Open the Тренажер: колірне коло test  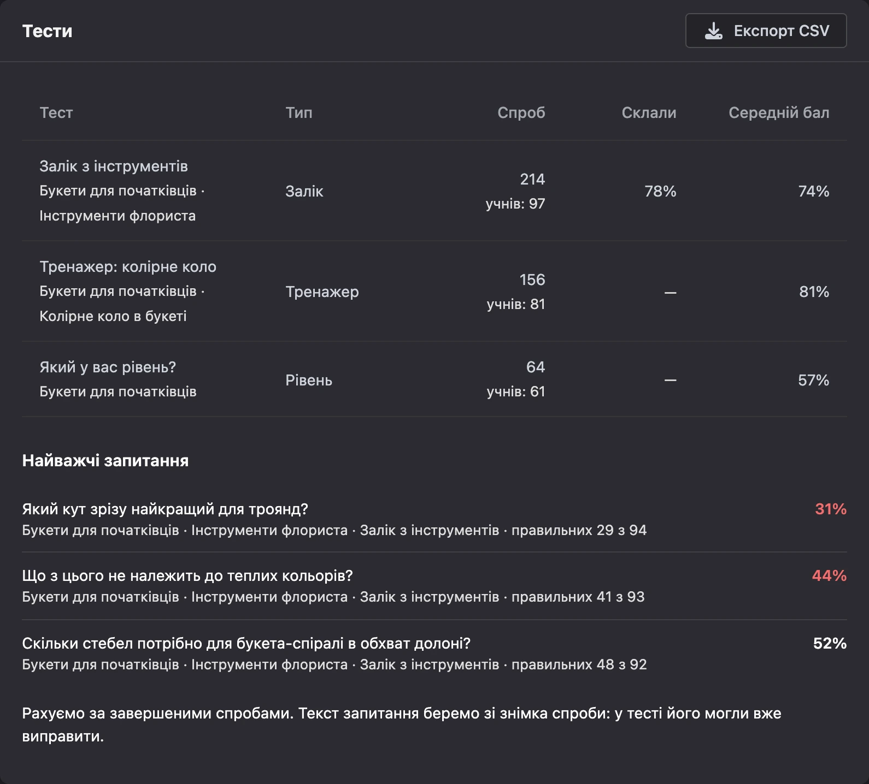point(128,266)
